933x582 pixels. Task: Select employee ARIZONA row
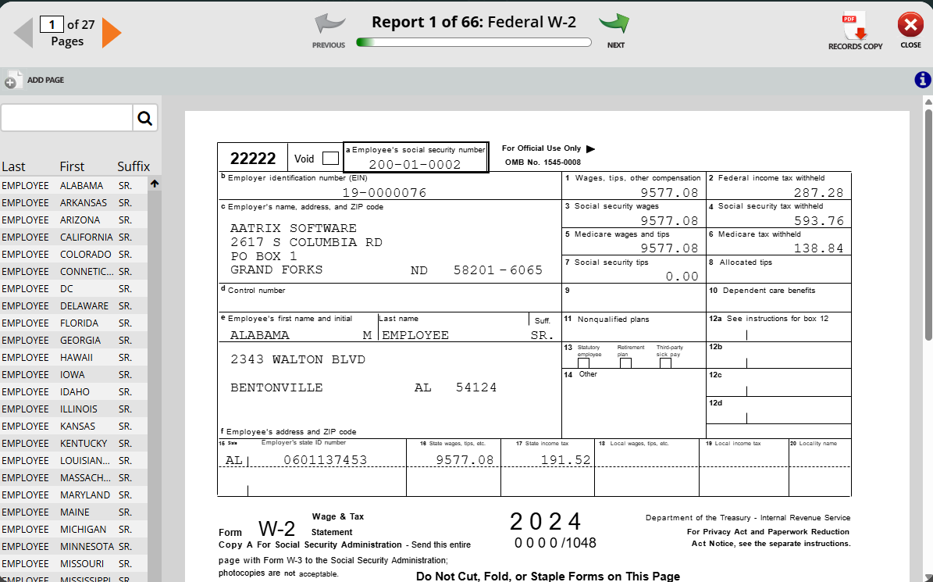pyautogui.click(x=74, y=220)
